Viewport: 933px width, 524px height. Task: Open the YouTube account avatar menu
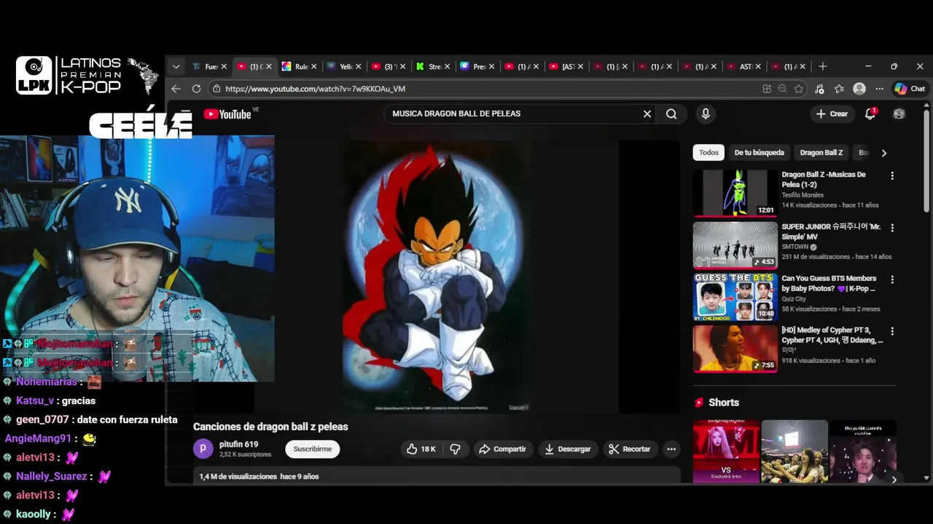coord(899,114)
